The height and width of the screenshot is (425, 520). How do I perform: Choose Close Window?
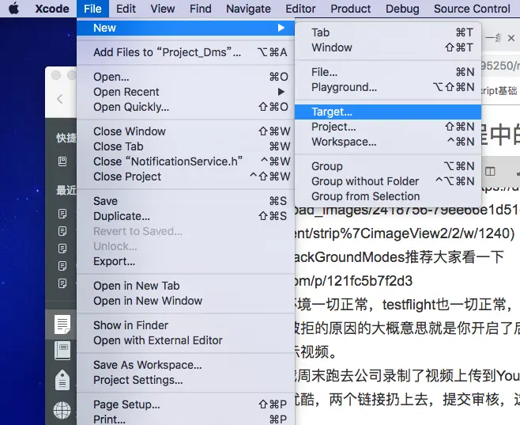pos(186,131)
